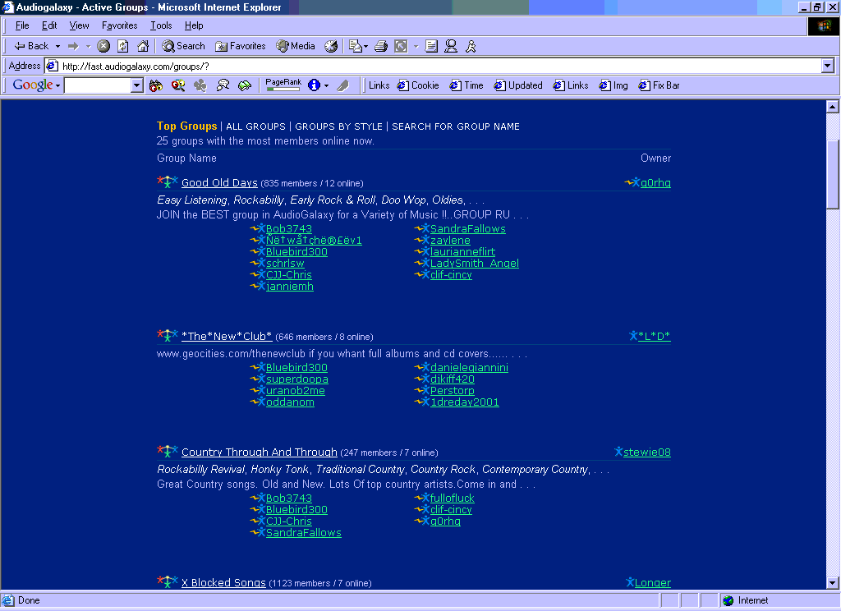Click the group icon beside *The*New*Club*
Viewport: 841px width, 611px height.
(168, 335)
